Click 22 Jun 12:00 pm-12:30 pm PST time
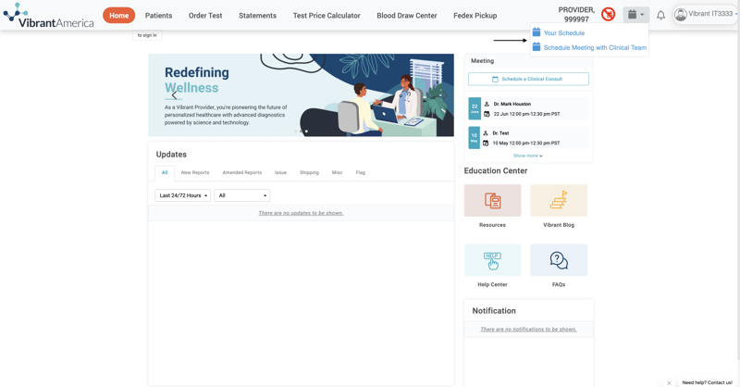This screenshot has width=740, height=387. click(526, 114)
